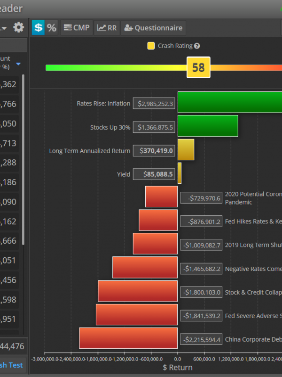This screenshot has height=377, width=282.
Task: Click the Crash Rating help icon
Action: [197, 46]
